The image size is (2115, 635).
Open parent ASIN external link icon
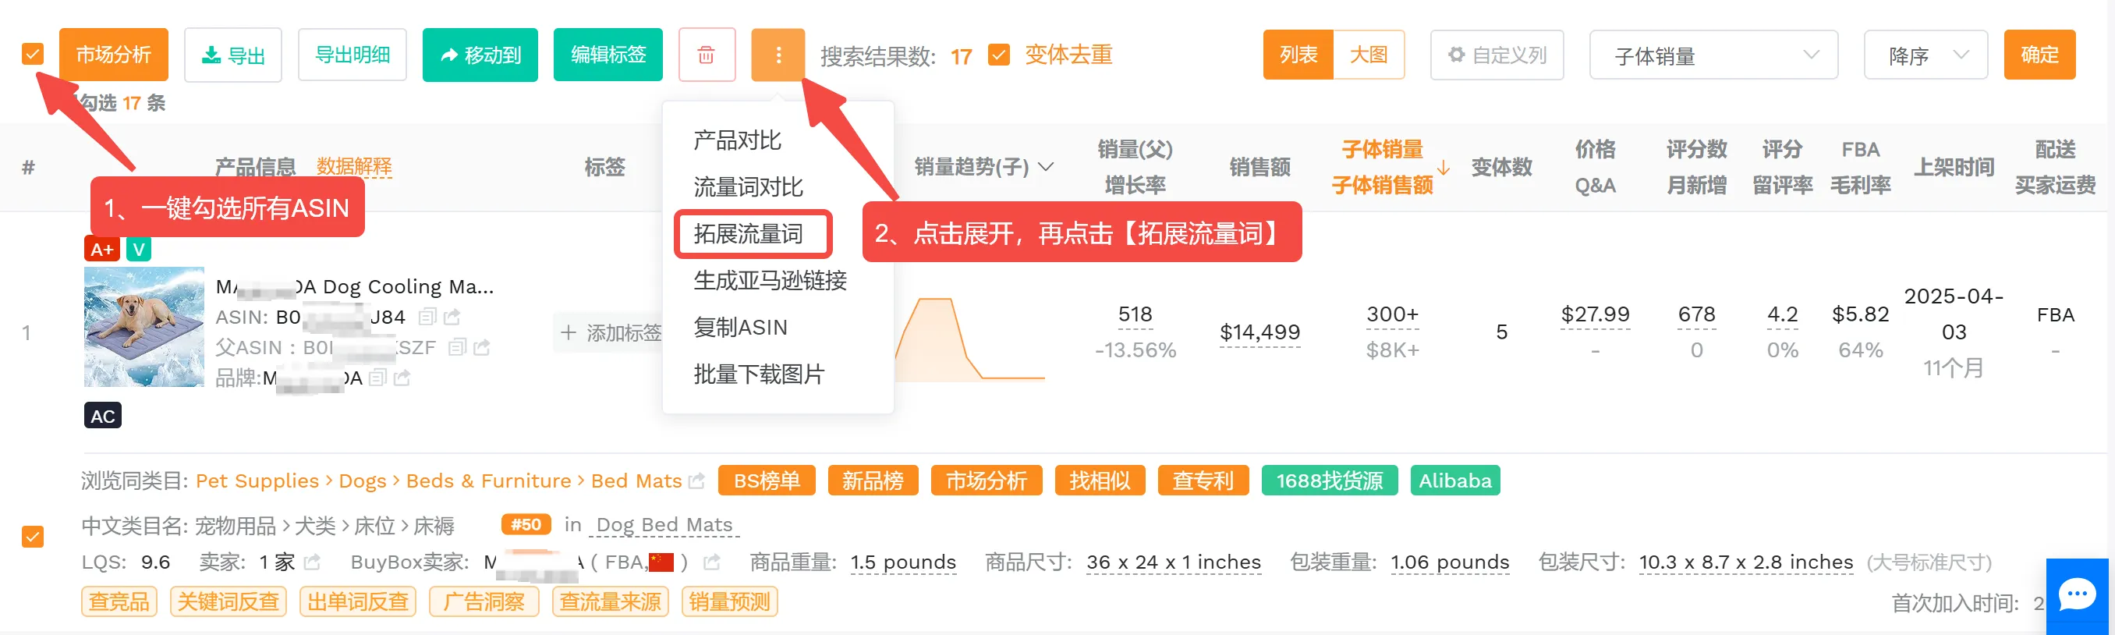482,347
